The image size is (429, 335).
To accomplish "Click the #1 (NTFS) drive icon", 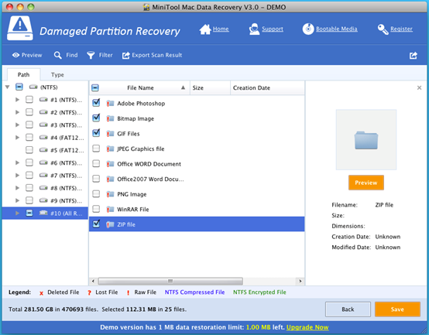I will click(x=43, y=100).
